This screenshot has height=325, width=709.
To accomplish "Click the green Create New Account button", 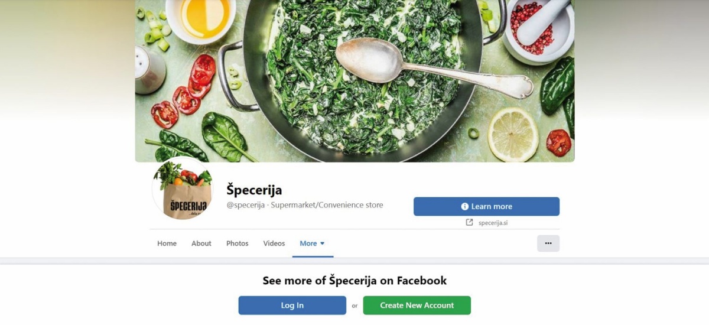I will (417, 305).
